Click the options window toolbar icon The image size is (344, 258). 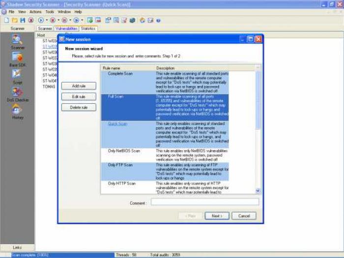click(150, 21)
